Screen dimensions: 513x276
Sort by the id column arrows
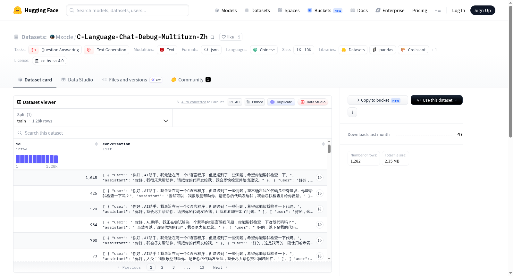point(96,144)
